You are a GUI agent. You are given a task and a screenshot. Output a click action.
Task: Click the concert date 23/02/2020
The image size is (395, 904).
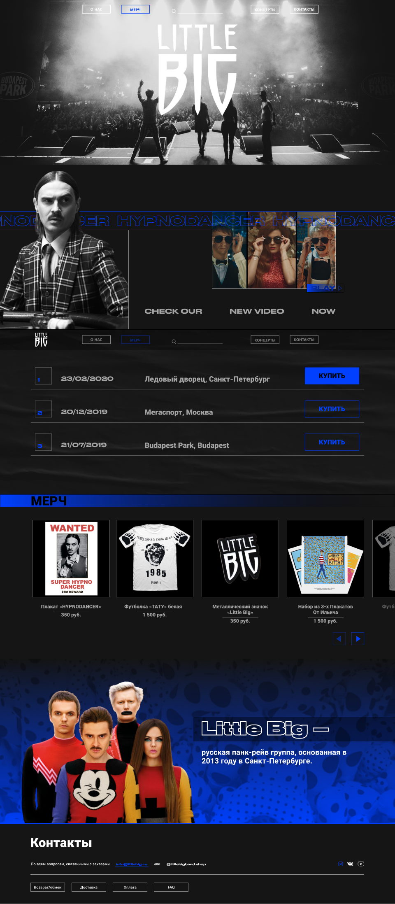point(87,379)
